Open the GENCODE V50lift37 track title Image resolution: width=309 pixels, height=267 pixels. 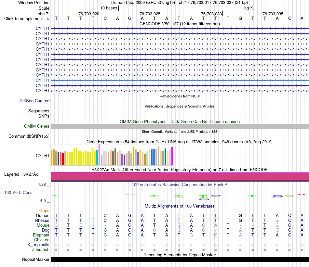coord(180,24)
